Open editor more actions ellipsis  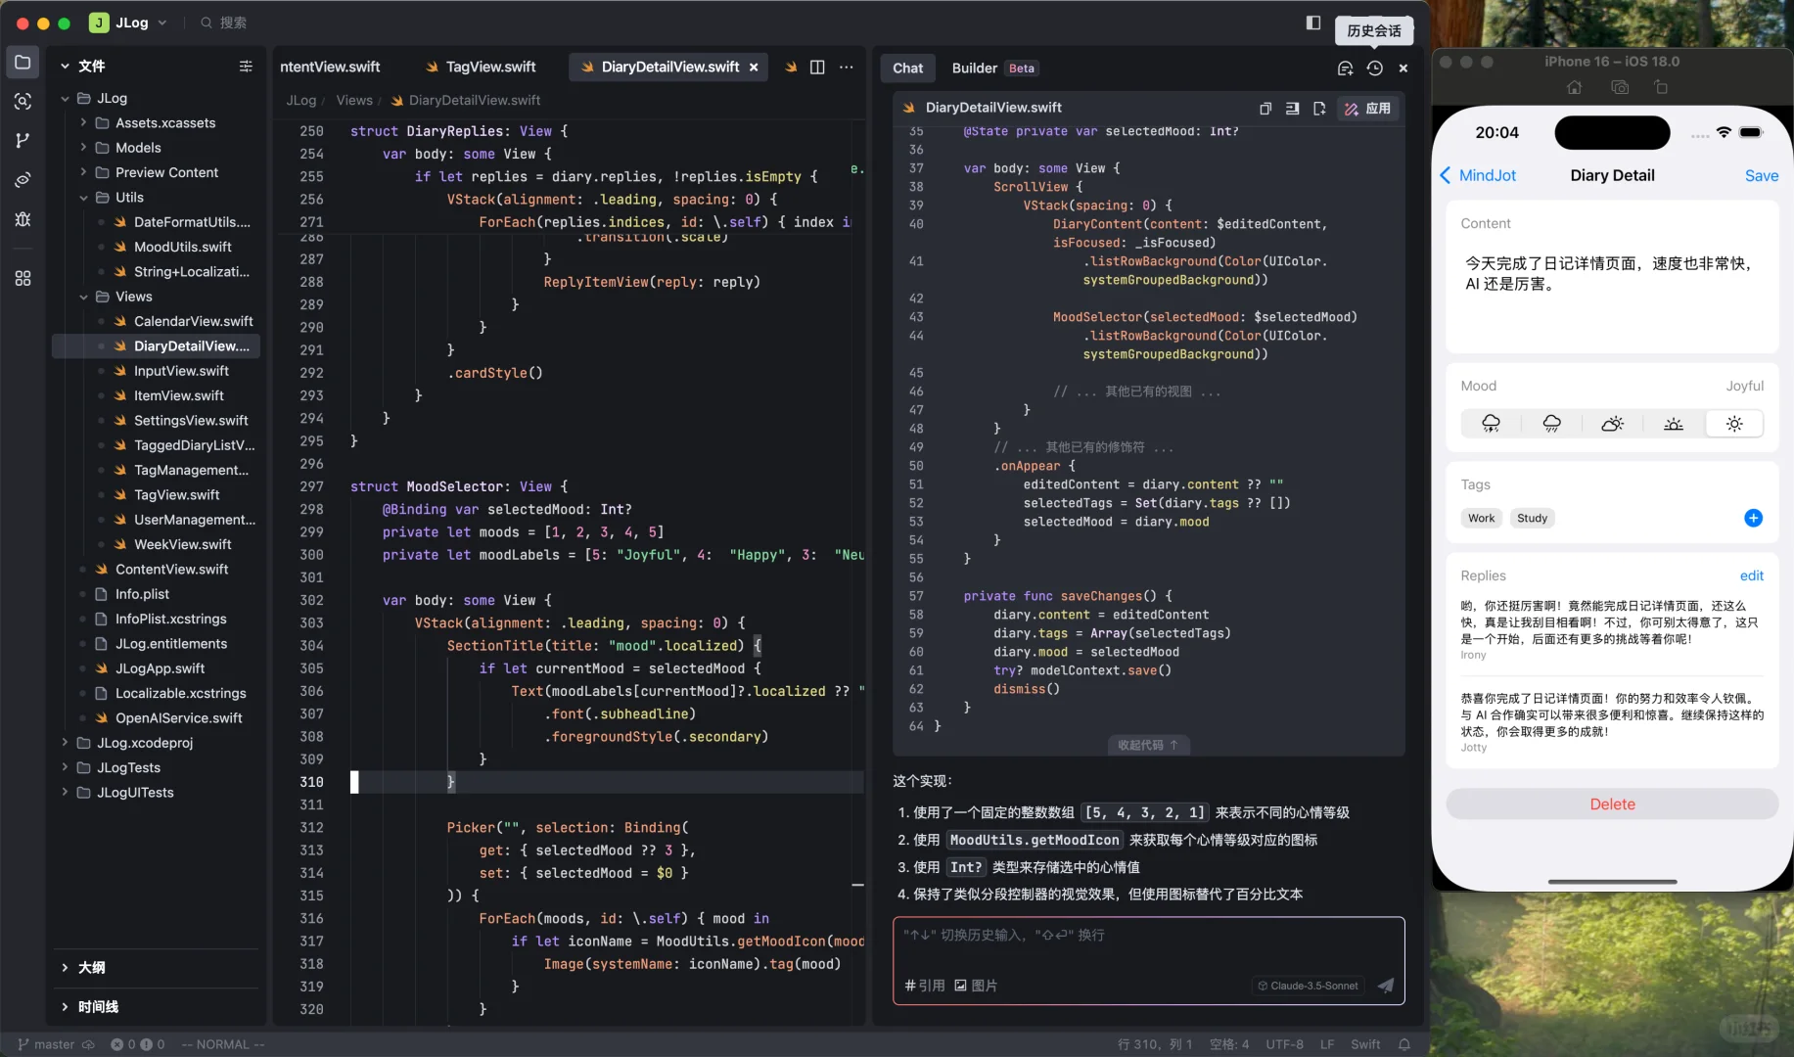point(847,68)
